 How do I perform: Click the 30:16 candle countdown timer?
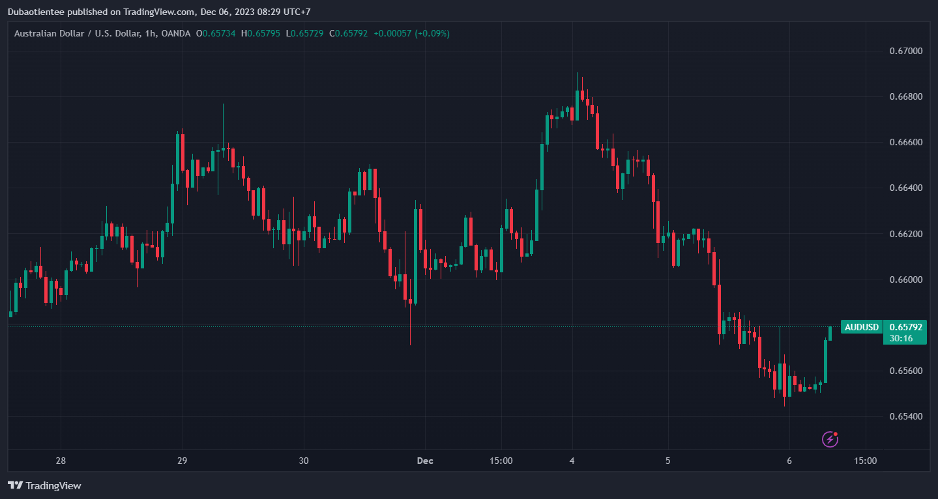[x=900, y=338]
